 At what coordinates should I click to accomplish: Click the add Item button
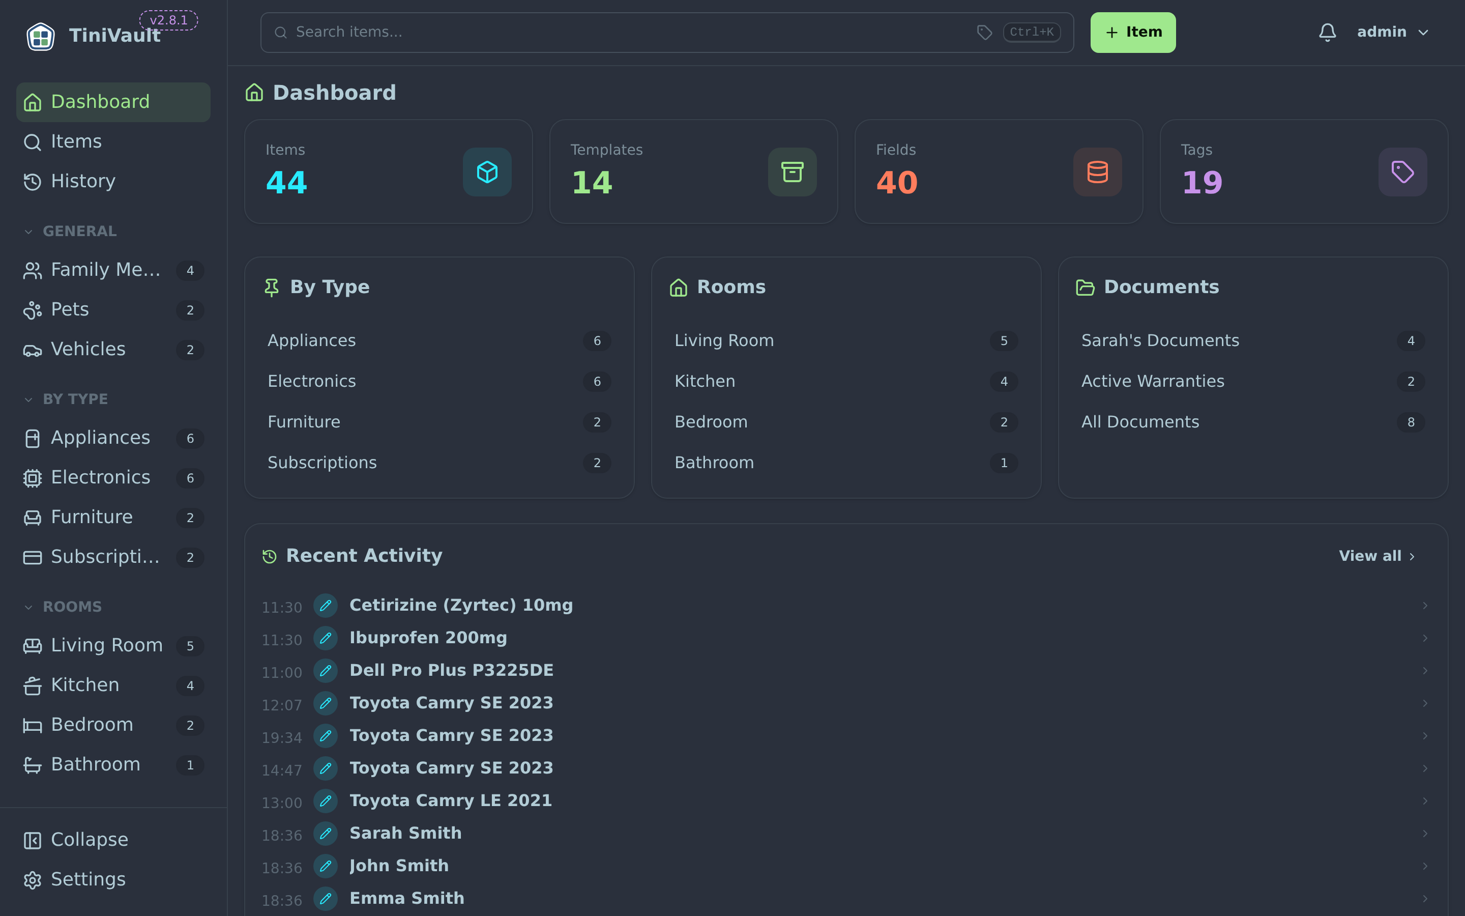[x=1133, y=32]
